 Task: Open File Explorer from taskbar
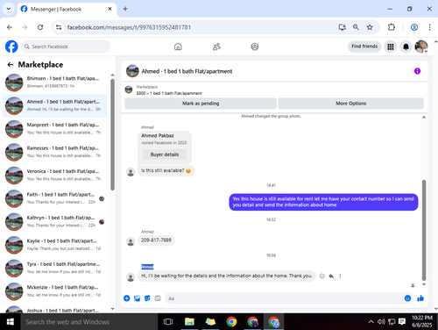point(189,322)
